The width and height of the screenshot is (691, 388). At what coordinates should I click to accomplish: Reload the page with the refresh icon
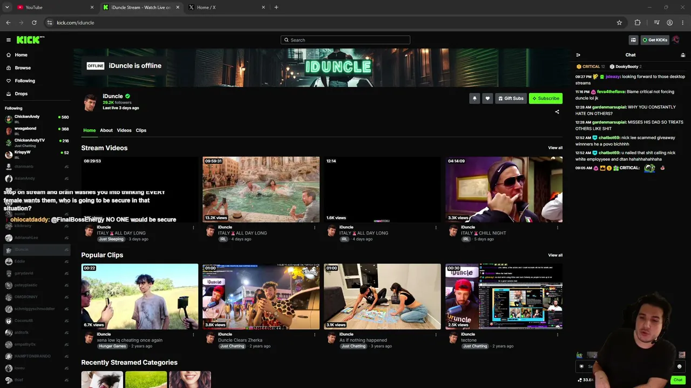pos(34,23)
